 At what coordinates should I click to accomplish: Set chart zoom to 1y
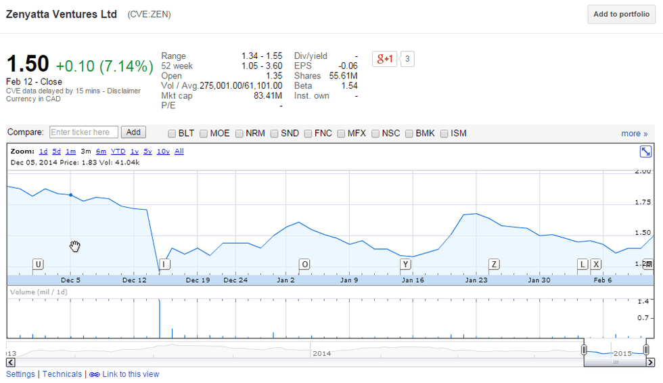tap(135, 152)
